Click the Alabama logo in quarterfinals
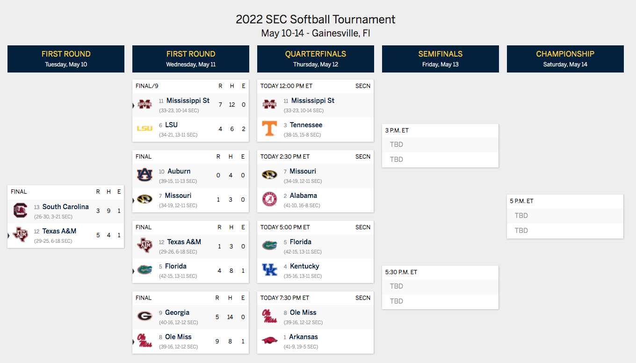 [269, 199]
